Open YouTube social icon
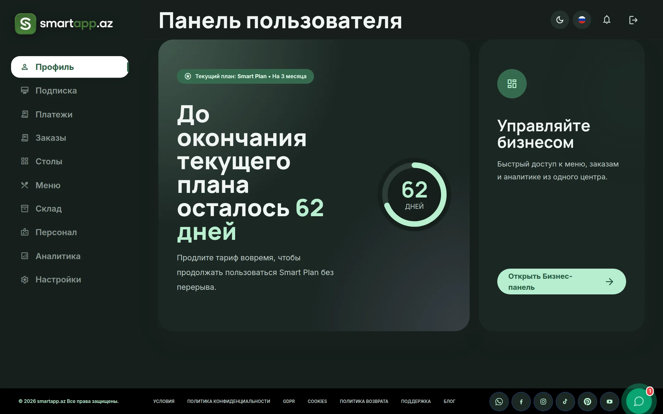Screen dimensions: 663x414 pyautogui.click(x=610, y=401)
